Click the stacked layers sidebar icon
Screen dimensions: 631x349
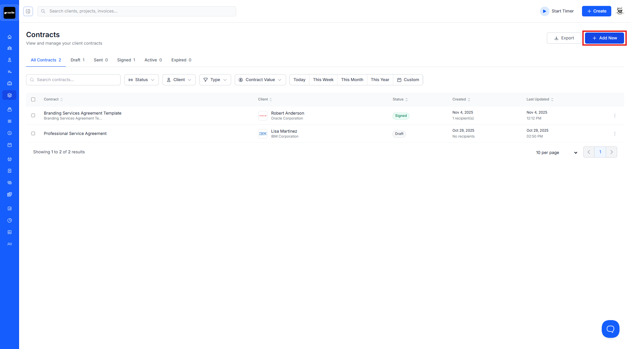point(10,95)
